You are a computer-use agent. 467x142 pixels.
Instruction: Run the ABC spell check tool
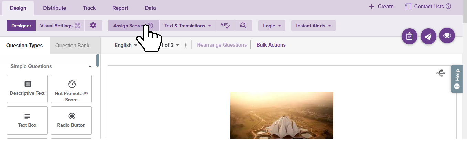(x=225, y=26)
